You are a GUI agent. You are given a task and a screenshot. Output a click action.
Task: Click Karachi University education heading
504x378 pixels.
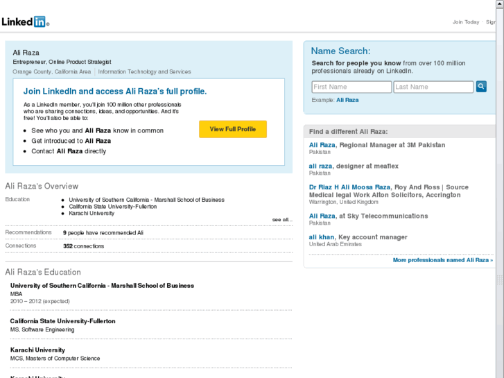[x=37, y=350]
